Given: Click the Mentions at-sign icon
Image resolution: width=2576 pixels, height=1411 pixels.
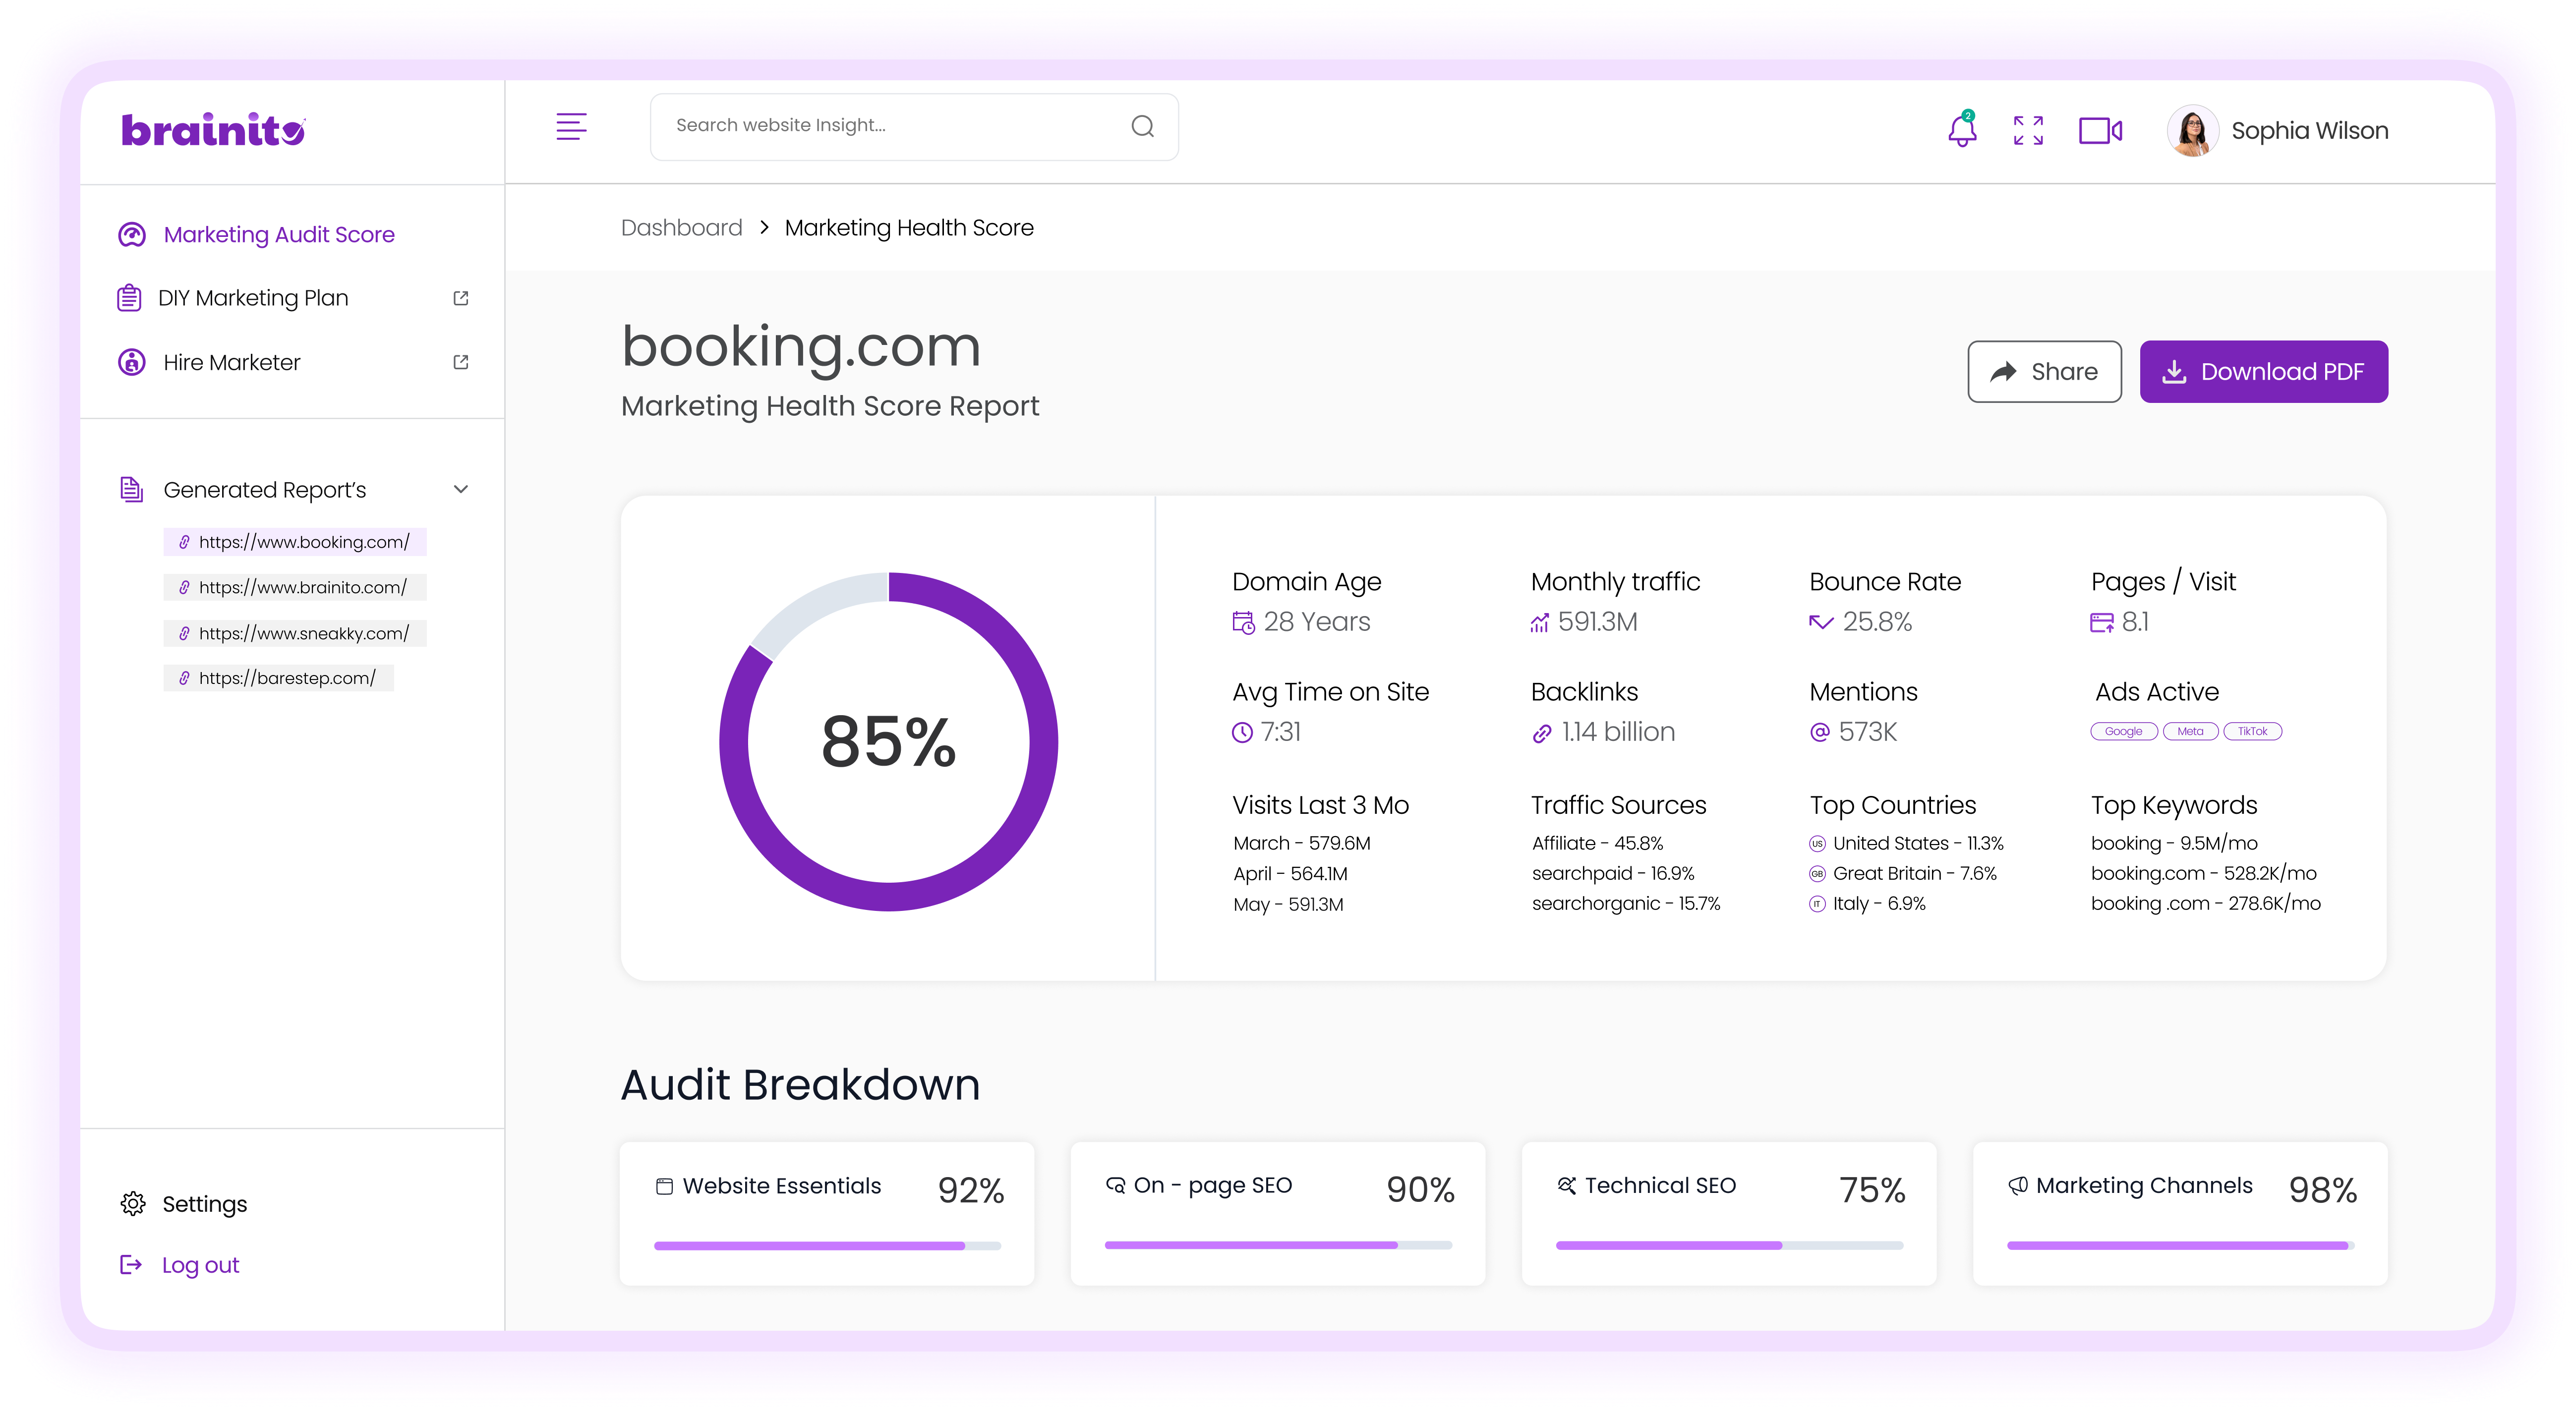Looking at the screenshot, I should point(1820,733).
